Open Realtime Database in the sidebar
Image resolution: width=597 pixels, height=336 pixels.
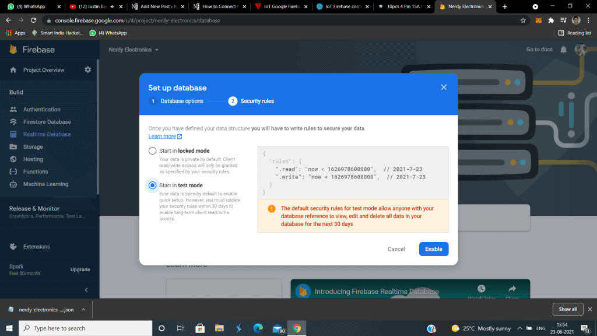click(x=47, y=135)
